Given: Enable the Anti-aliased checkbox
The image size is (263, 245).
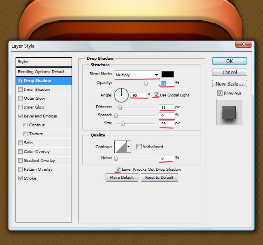Looking at the screenshot, I should (139, 147).
